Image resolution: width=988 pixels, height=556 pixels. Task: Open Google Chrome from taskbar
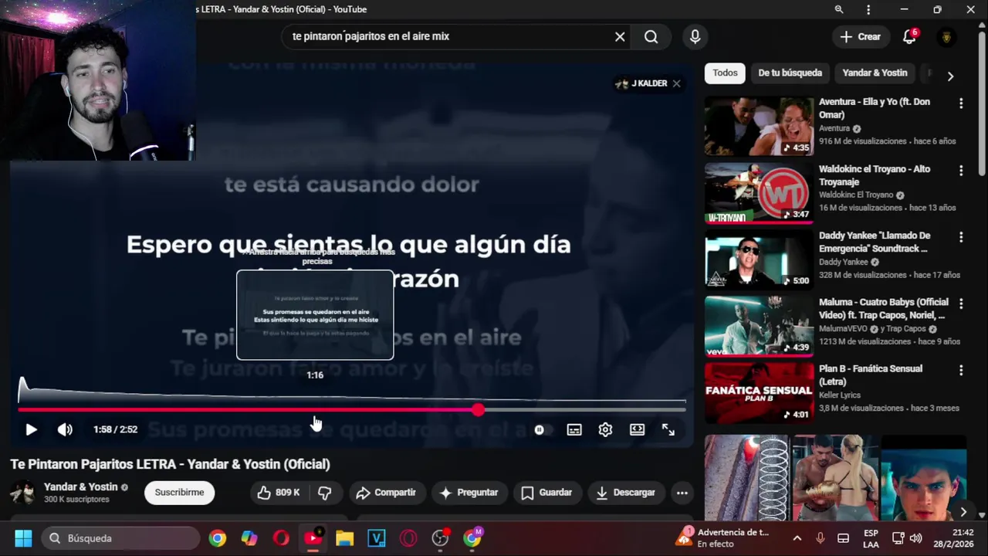point(218,538)
